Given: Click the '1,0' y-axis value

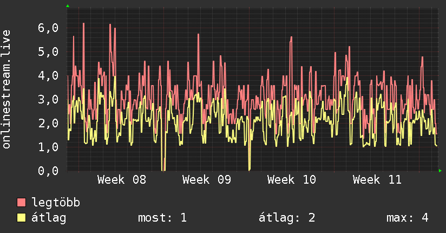Looking at the screenshot, I should coord(48,147).
